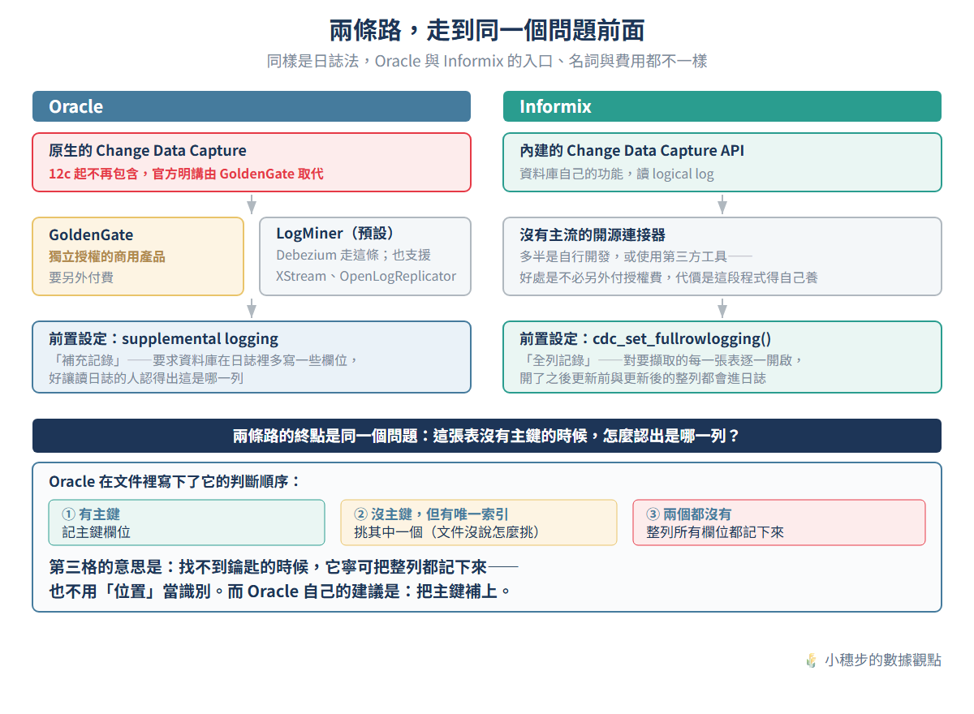The image size is (974, 714).
Task: Click the wheat icon beside 小穗步的數據觀點
Action: point(811,660)
